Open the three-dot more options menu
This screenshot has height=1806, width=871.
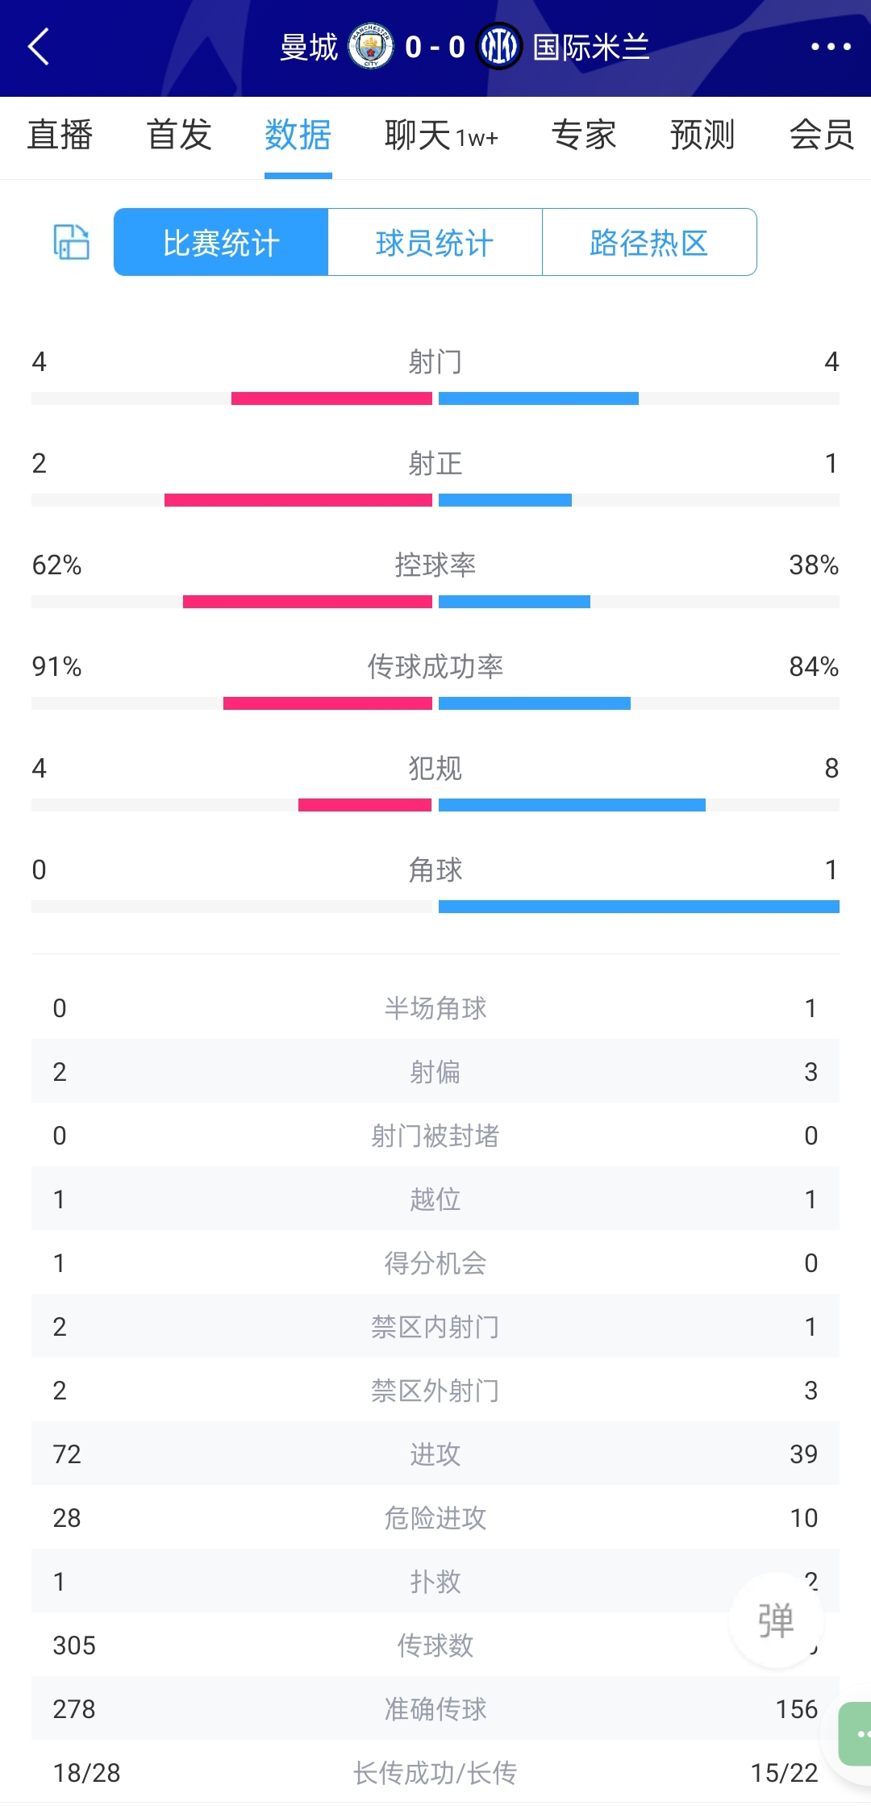tap(831, 47)
